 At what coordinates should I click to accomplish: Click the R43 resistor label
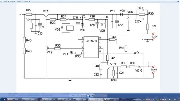click(x=113, y=37)
